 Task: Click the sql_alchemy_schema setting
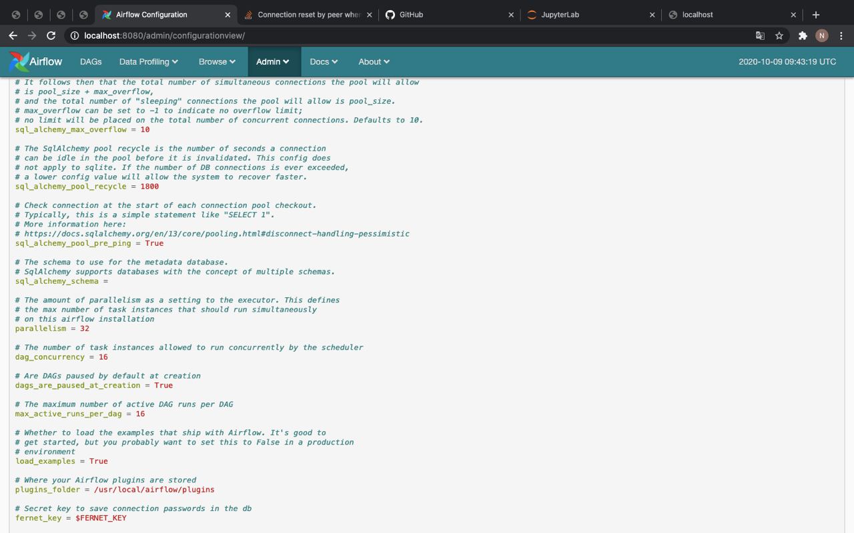pyautogui.click(x=61, y=281)
